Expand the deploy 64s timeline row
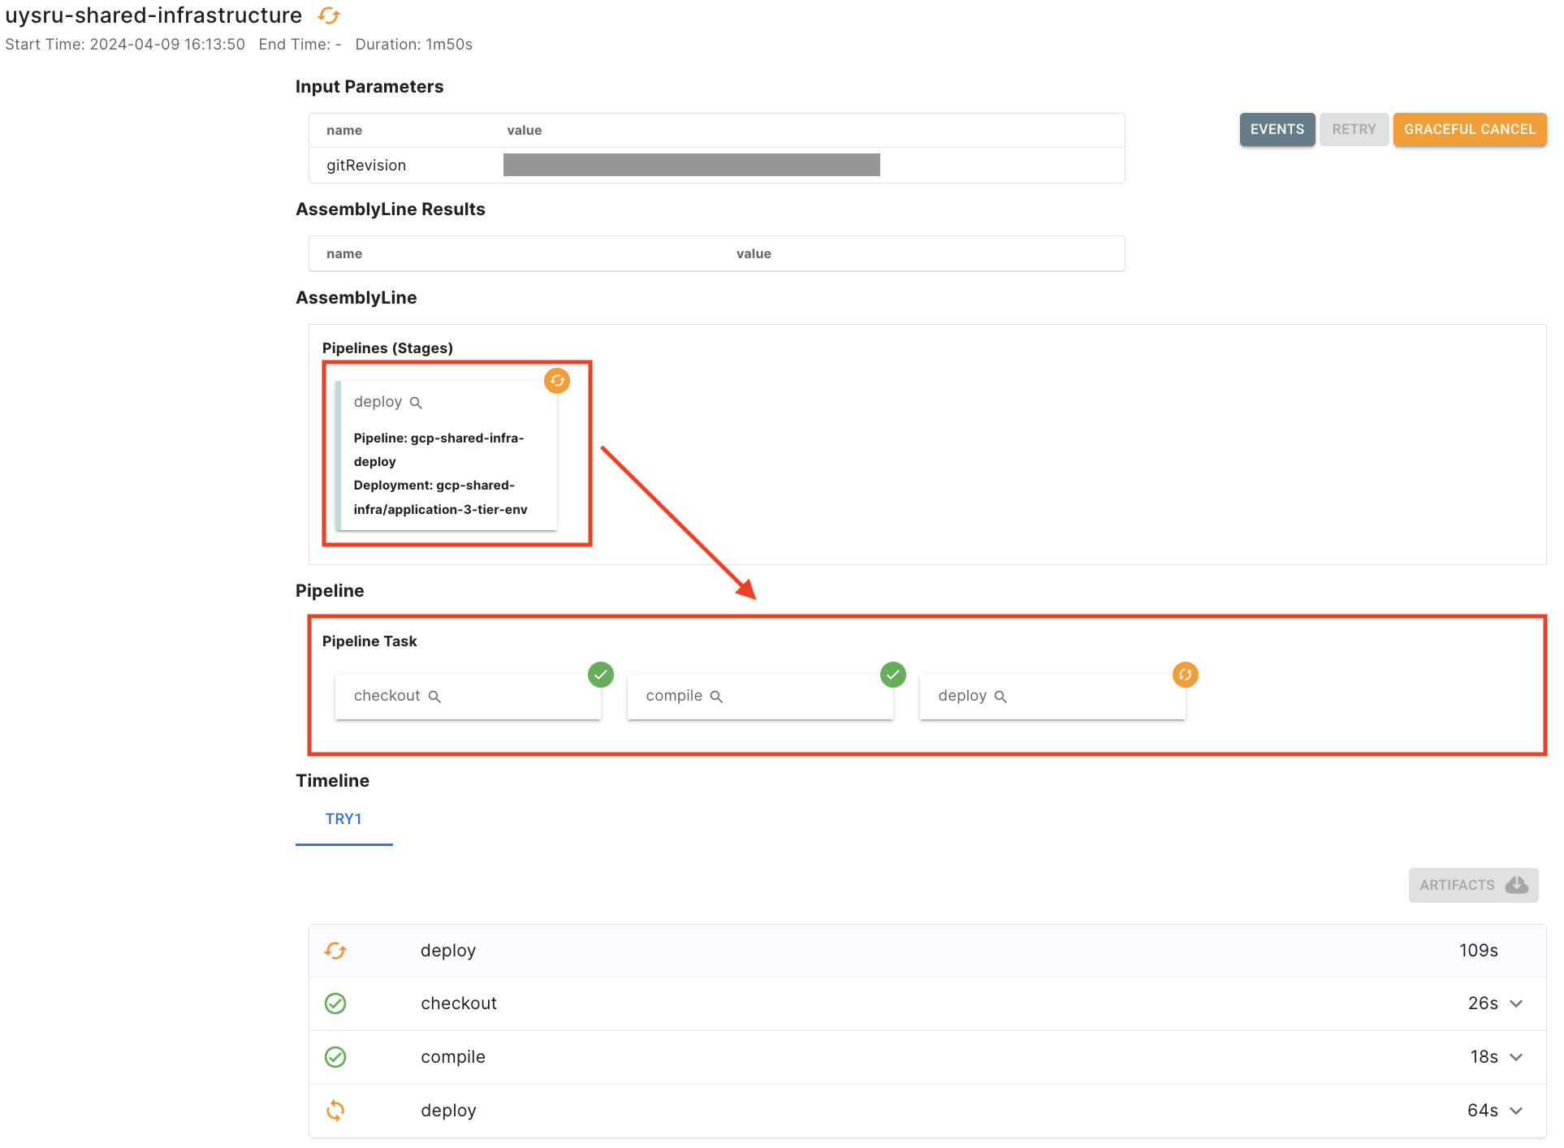 1516,1111
